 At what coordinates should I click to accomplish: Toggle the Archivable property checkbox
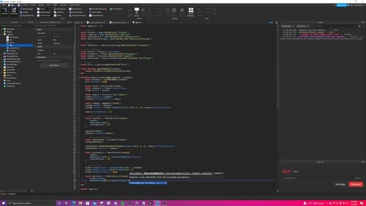tap(54, 33)
